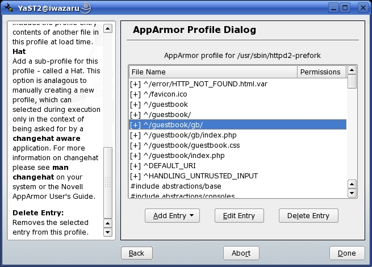
Task: Click the down arrow of the help text scrollbar
Action: click(108, 232)
